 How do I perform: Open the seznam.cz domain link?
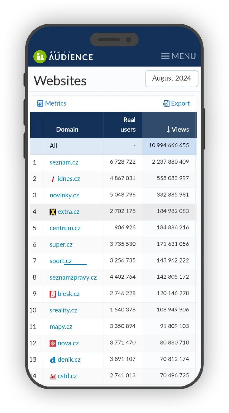[64, 162]
